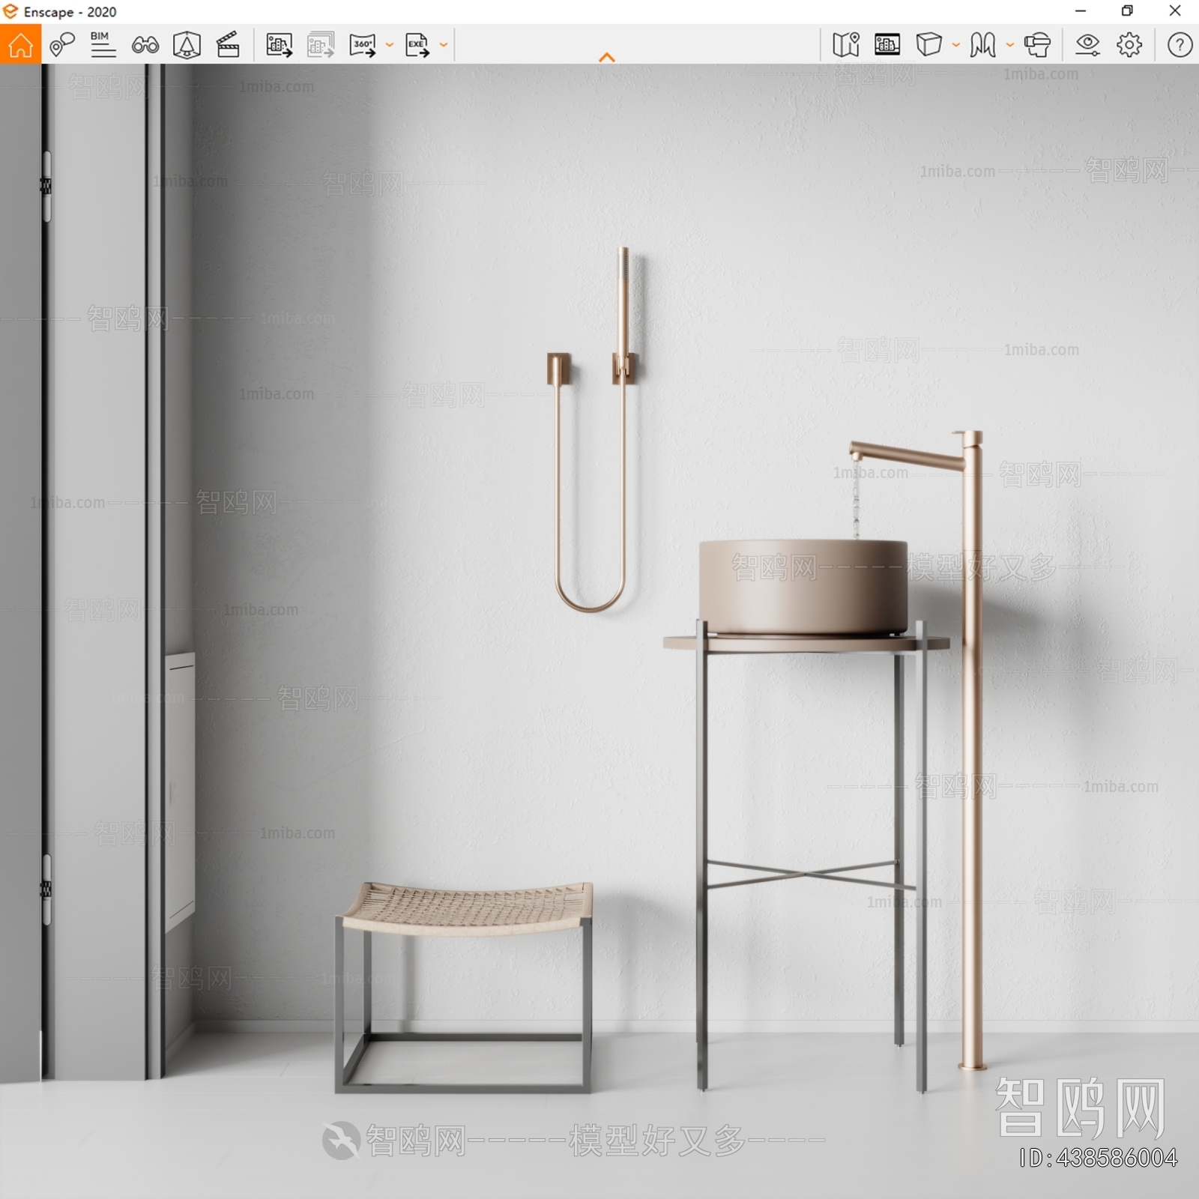Export standalone EXE file
1199x1199 pixels.
pyautogui.click(x=417, y=45)
